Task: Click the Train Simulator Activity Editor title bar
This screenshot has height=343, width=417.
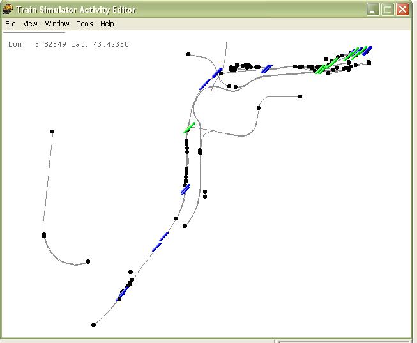Action: pos(192,9)
